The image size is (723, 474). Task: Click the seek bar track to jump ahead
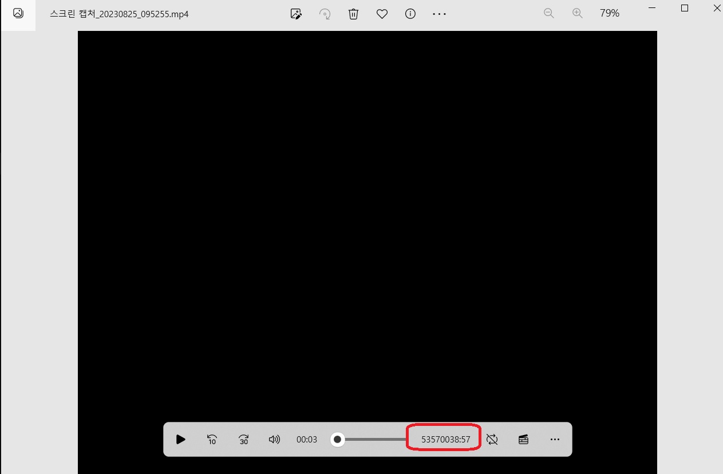point(375,440)
